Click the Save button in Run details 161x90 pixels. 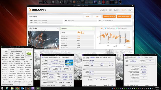point(97,16)
